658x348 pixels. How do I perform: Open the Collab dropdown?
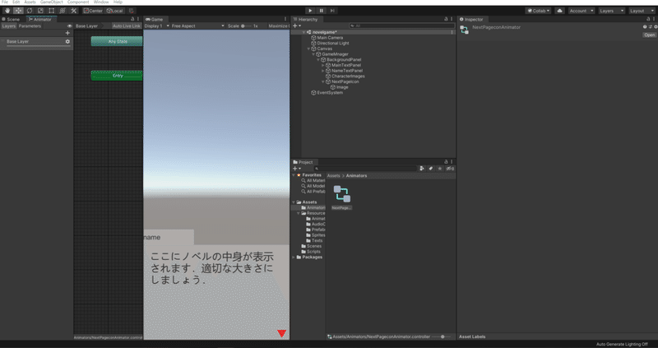[x=539, y=11]
